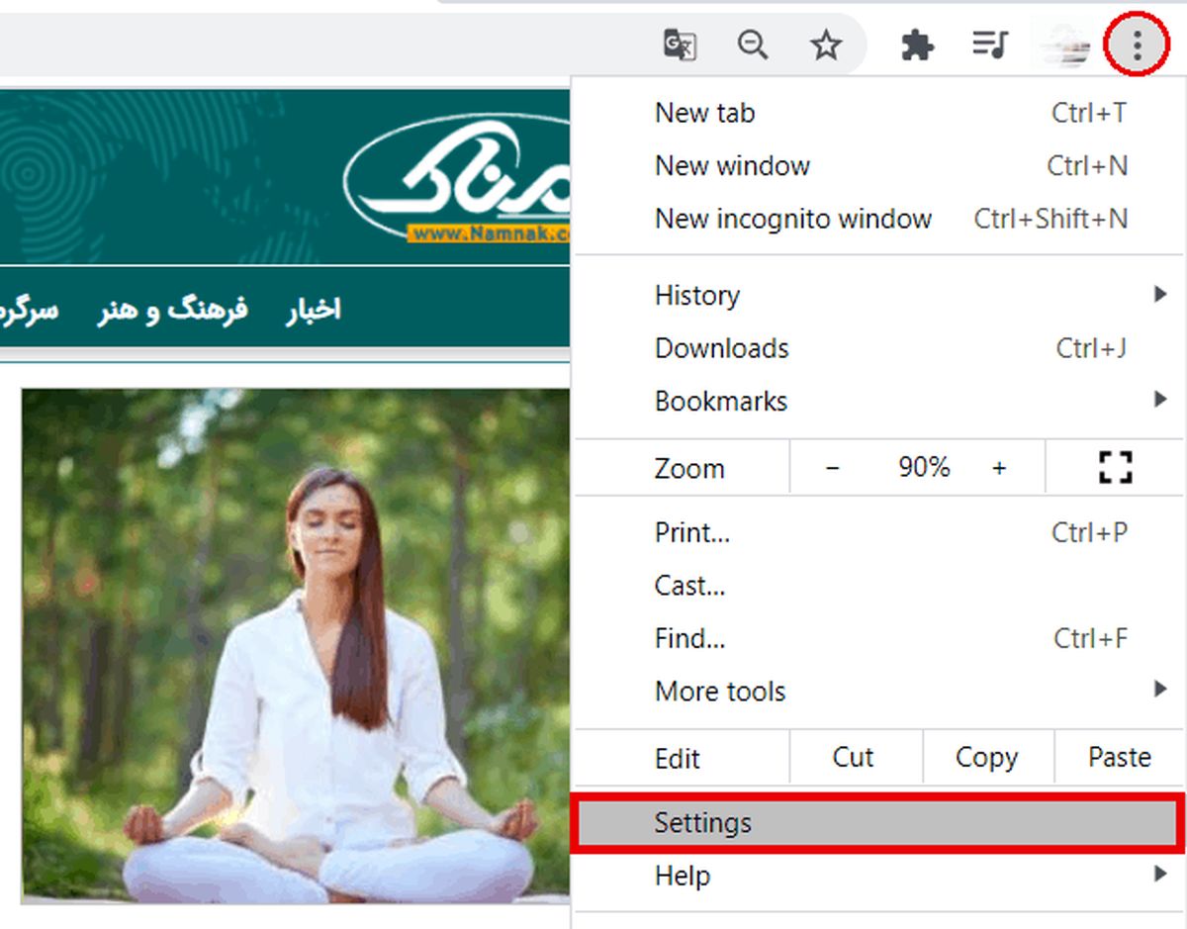Choose Print... from the menu
The height and width of the screenshot is (929, 1187).
(x=880, y=532)
